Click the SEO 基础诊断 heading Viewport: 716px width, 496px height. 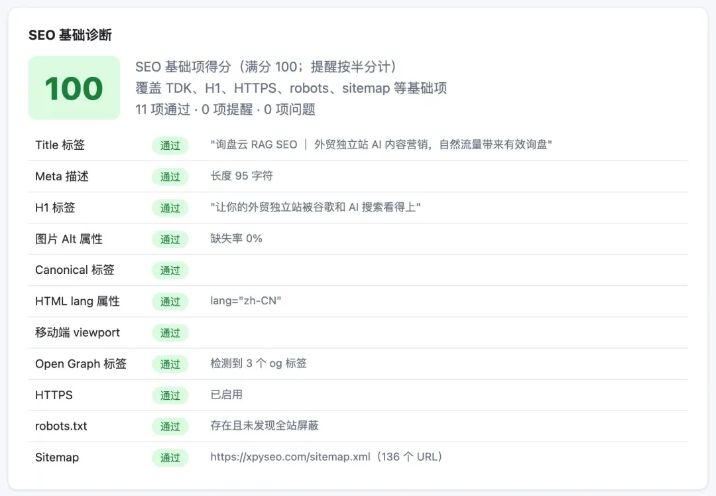70,34
